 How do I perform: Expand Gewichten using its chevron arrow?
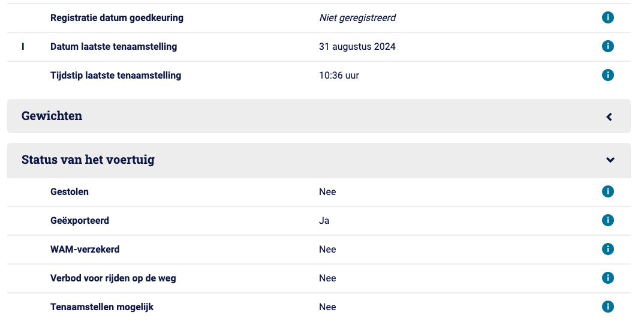pos(609,117)
